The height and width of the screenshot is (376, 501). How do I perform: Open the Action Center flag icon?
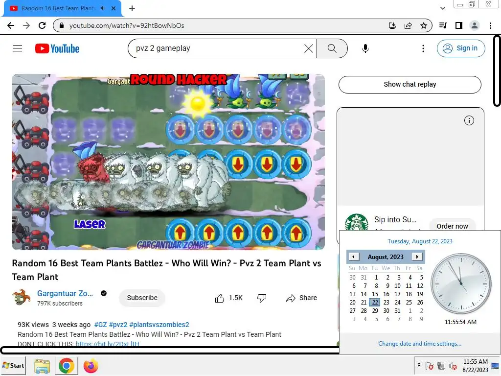pyautogui.click(x=430, y=365)
